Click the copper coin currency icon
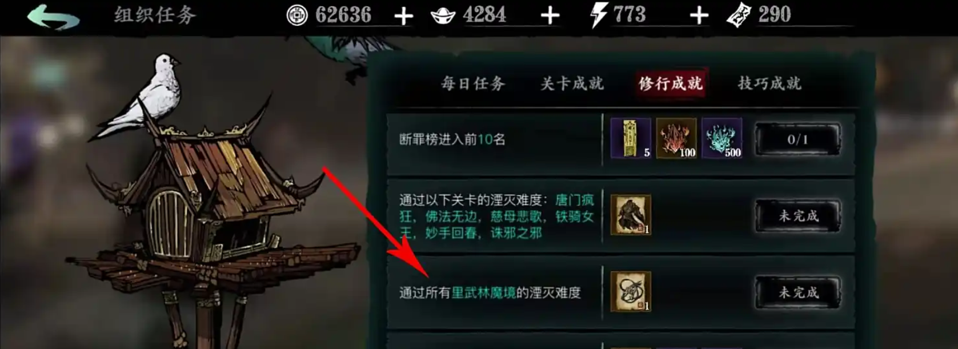Viewport: 958px width, 349px height. [x=296, y=15]
